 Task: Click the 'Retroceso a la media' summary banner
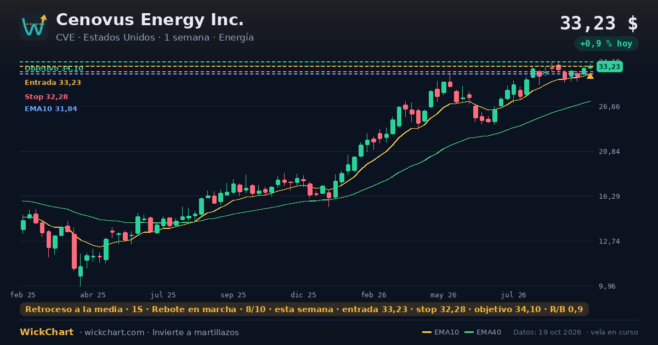[304, 309]
